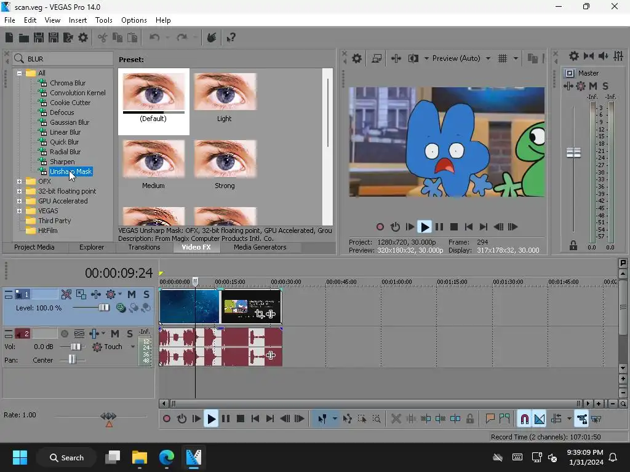
Task: Click the audio track Pan slider
Action: point(72,359)
